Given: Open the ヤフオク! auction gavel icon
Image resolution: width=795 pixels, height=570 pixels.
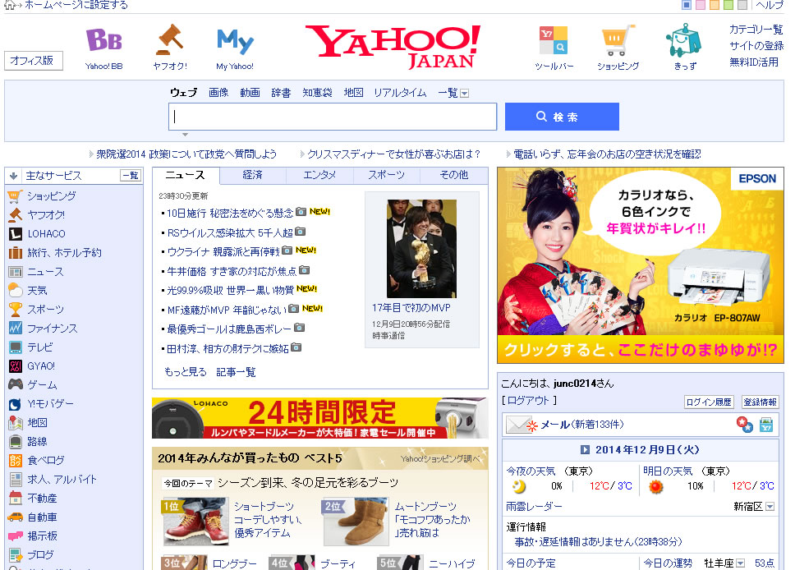Looking at the screenshot, I should 170,39.
